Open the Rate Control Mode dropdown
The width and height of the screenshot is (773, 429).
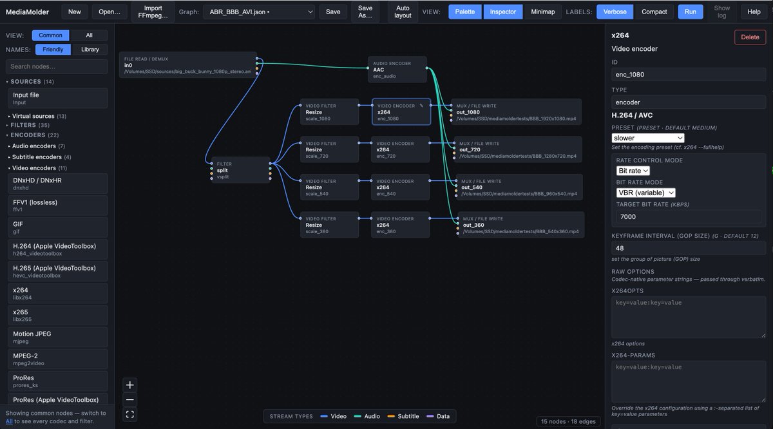633,171
